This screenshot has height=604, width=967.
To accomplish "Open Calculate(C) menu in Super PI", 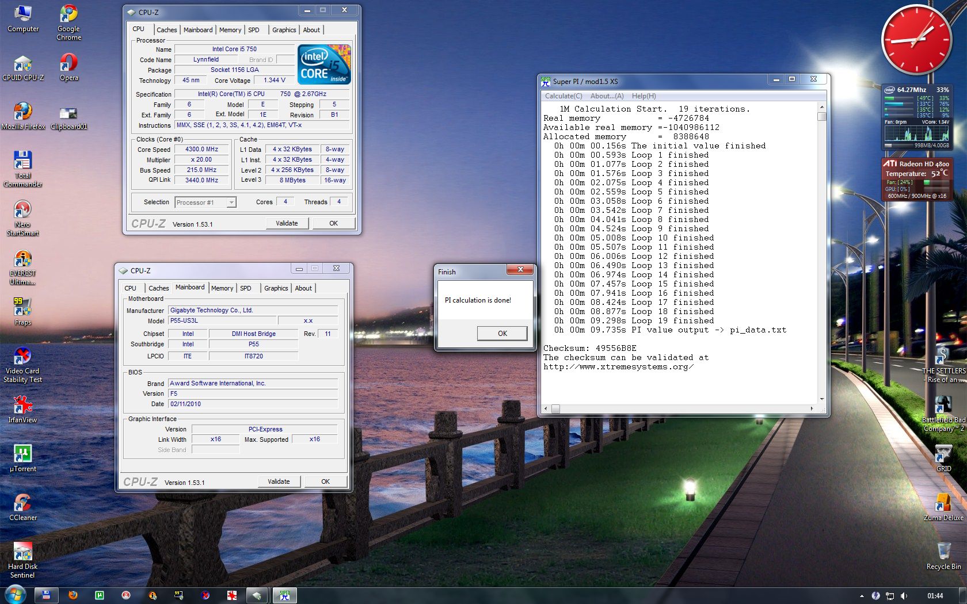I will [564, 96].
